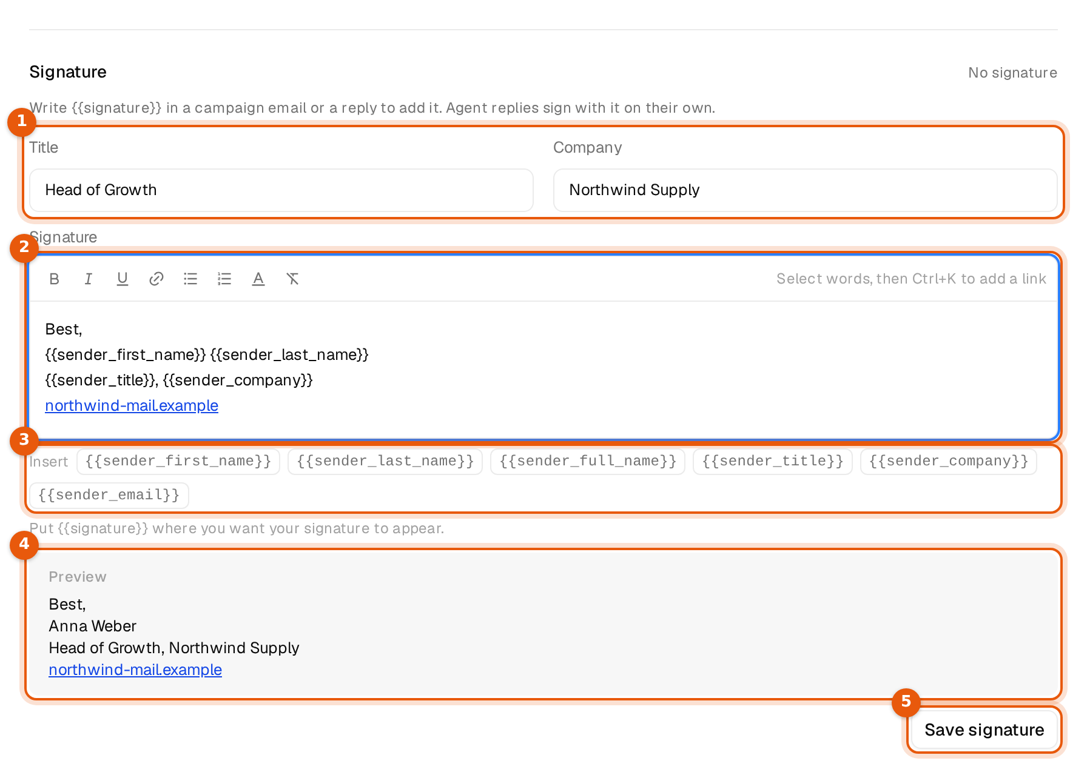Apply italic formatting icon
Viewport: 1087px width, 778px height.
pyautogui.click(x=88, y=279)
